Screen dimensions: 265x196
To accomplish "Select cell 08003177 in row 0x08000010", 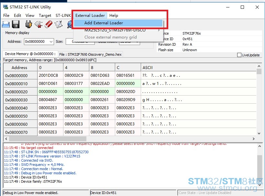I will point(76,84).
